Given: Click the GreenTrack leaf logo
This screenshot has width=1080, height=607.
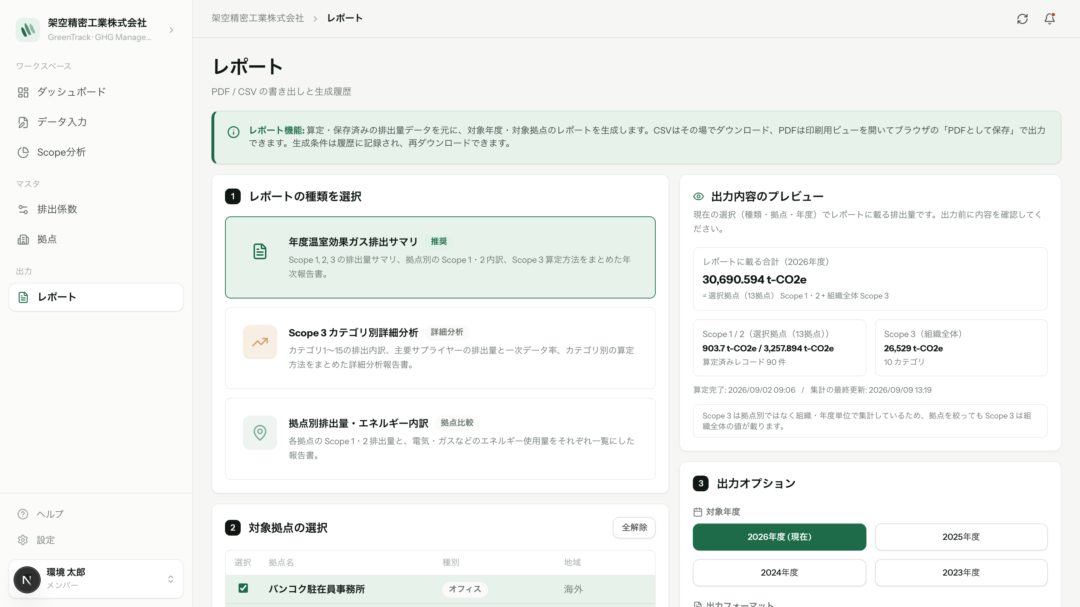Looking at the screenshot, I should tap(27, 30).
